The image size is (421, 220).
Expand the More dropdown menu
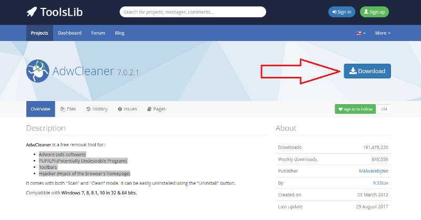383,33
